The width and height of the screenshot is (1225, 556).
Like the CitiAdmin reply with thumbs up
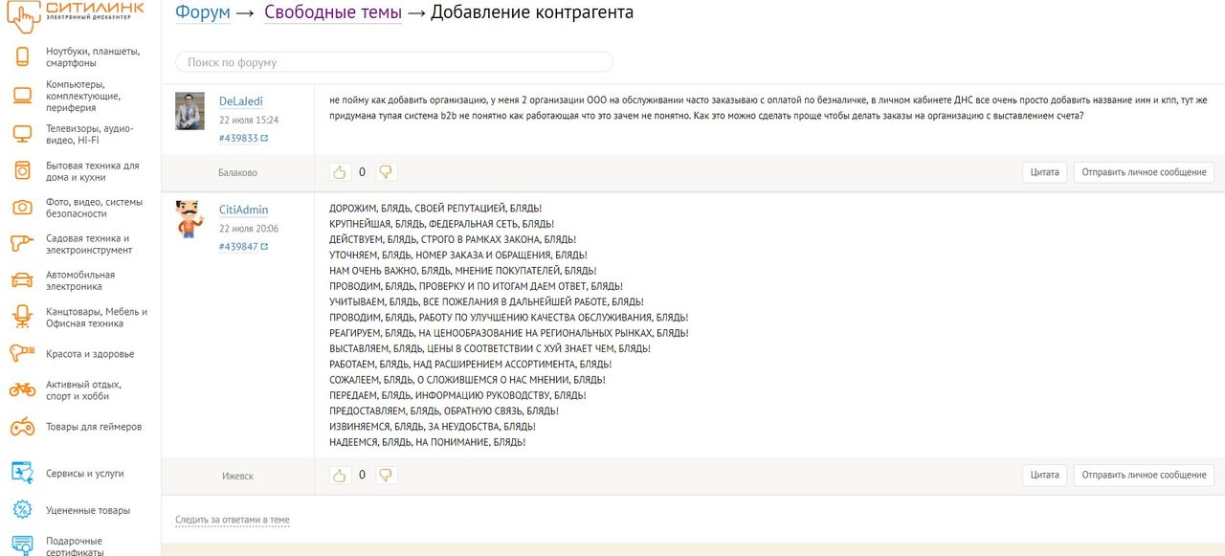(x=339, y=475)
